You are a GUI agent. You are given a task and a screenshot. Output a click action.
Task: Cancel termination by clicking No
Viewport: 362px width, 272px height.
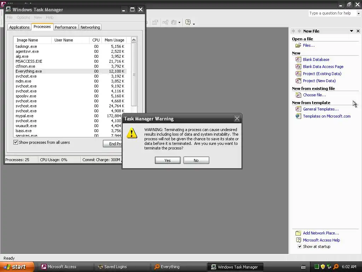[x=196, y=160]
